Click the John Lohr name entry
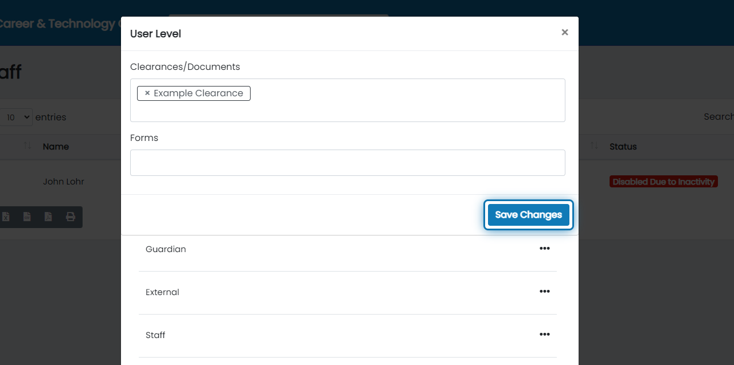The height and width of the screenshot is (365, 734). [64, 182]
